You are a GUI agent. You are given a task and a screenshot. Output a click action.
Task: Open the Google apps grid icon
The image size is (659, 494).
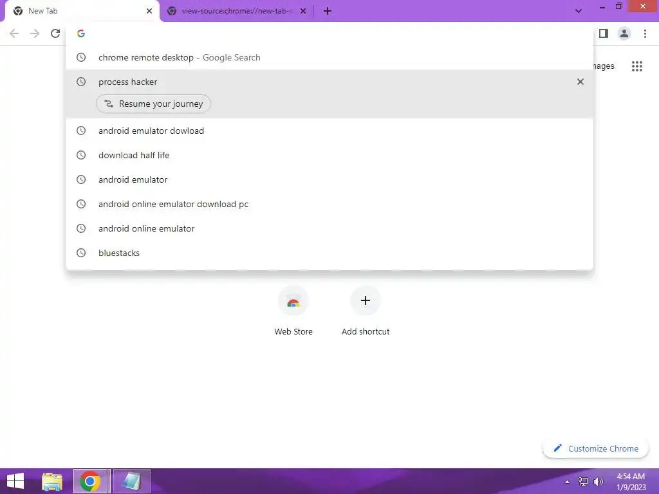637,66
